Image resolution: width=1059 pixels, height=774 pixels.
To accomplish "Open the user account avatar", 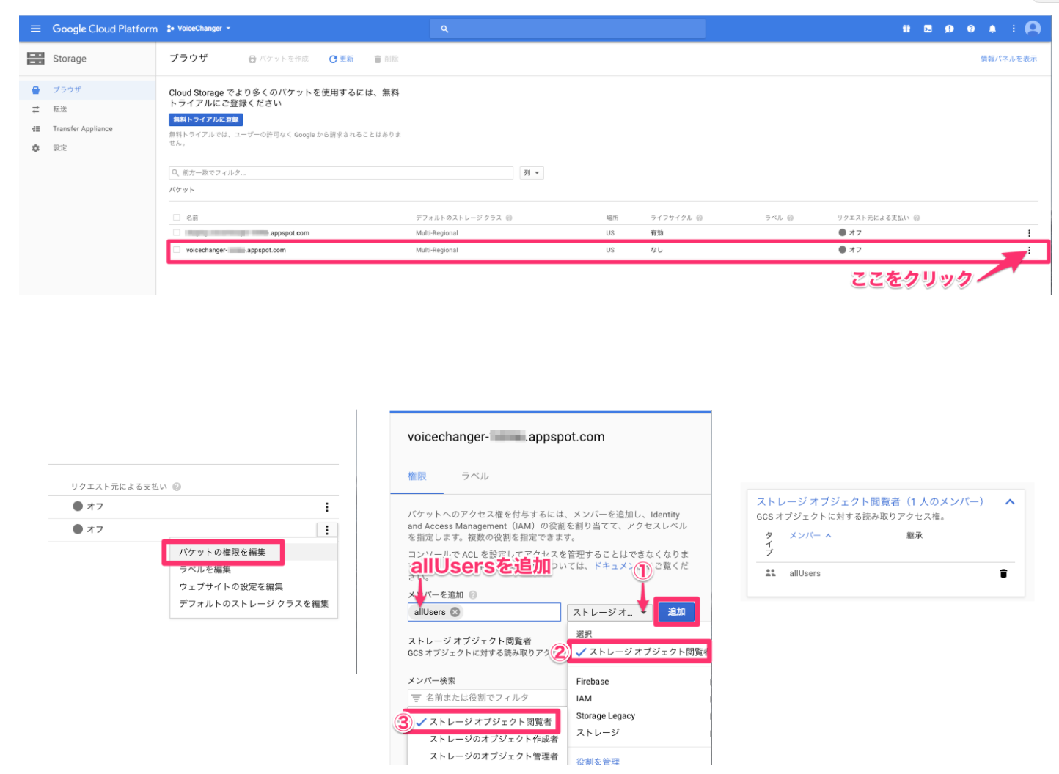I will (x=1033, y=29).
